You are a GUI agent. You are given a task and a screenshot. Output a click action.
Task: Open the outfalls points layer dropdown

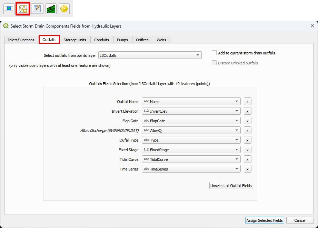tap(149, 55)
